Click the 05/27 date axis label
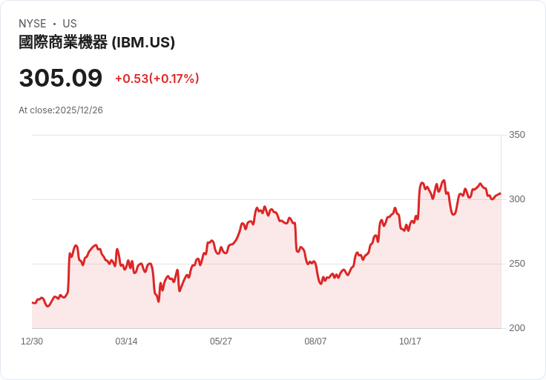The width and height of the screenshot is (546, 380). click(221, 341)
